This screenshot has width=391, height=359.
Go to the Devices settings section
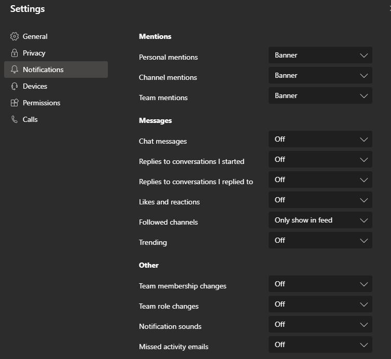click(35, 86)
